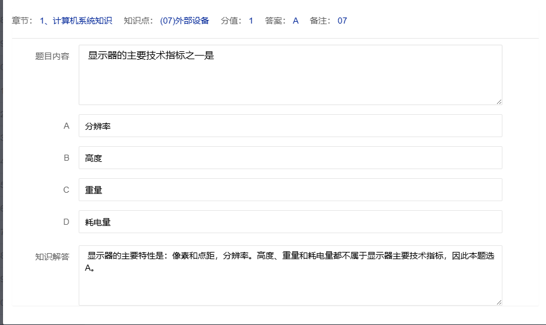The height and width of the screenshot is (325, 546).
Task: Click the 题目内容 field label
Action: tap(52, 56)
